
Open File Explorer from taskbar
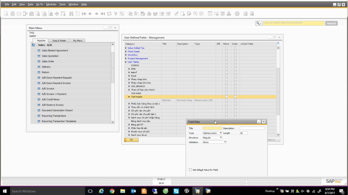(x=123, y=191)
